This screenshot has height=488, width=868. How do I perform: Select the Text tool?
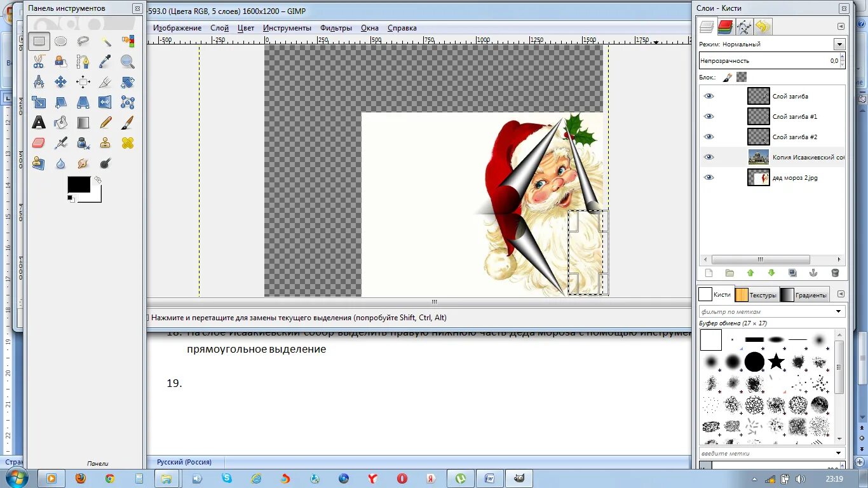[x=39, y=123]
